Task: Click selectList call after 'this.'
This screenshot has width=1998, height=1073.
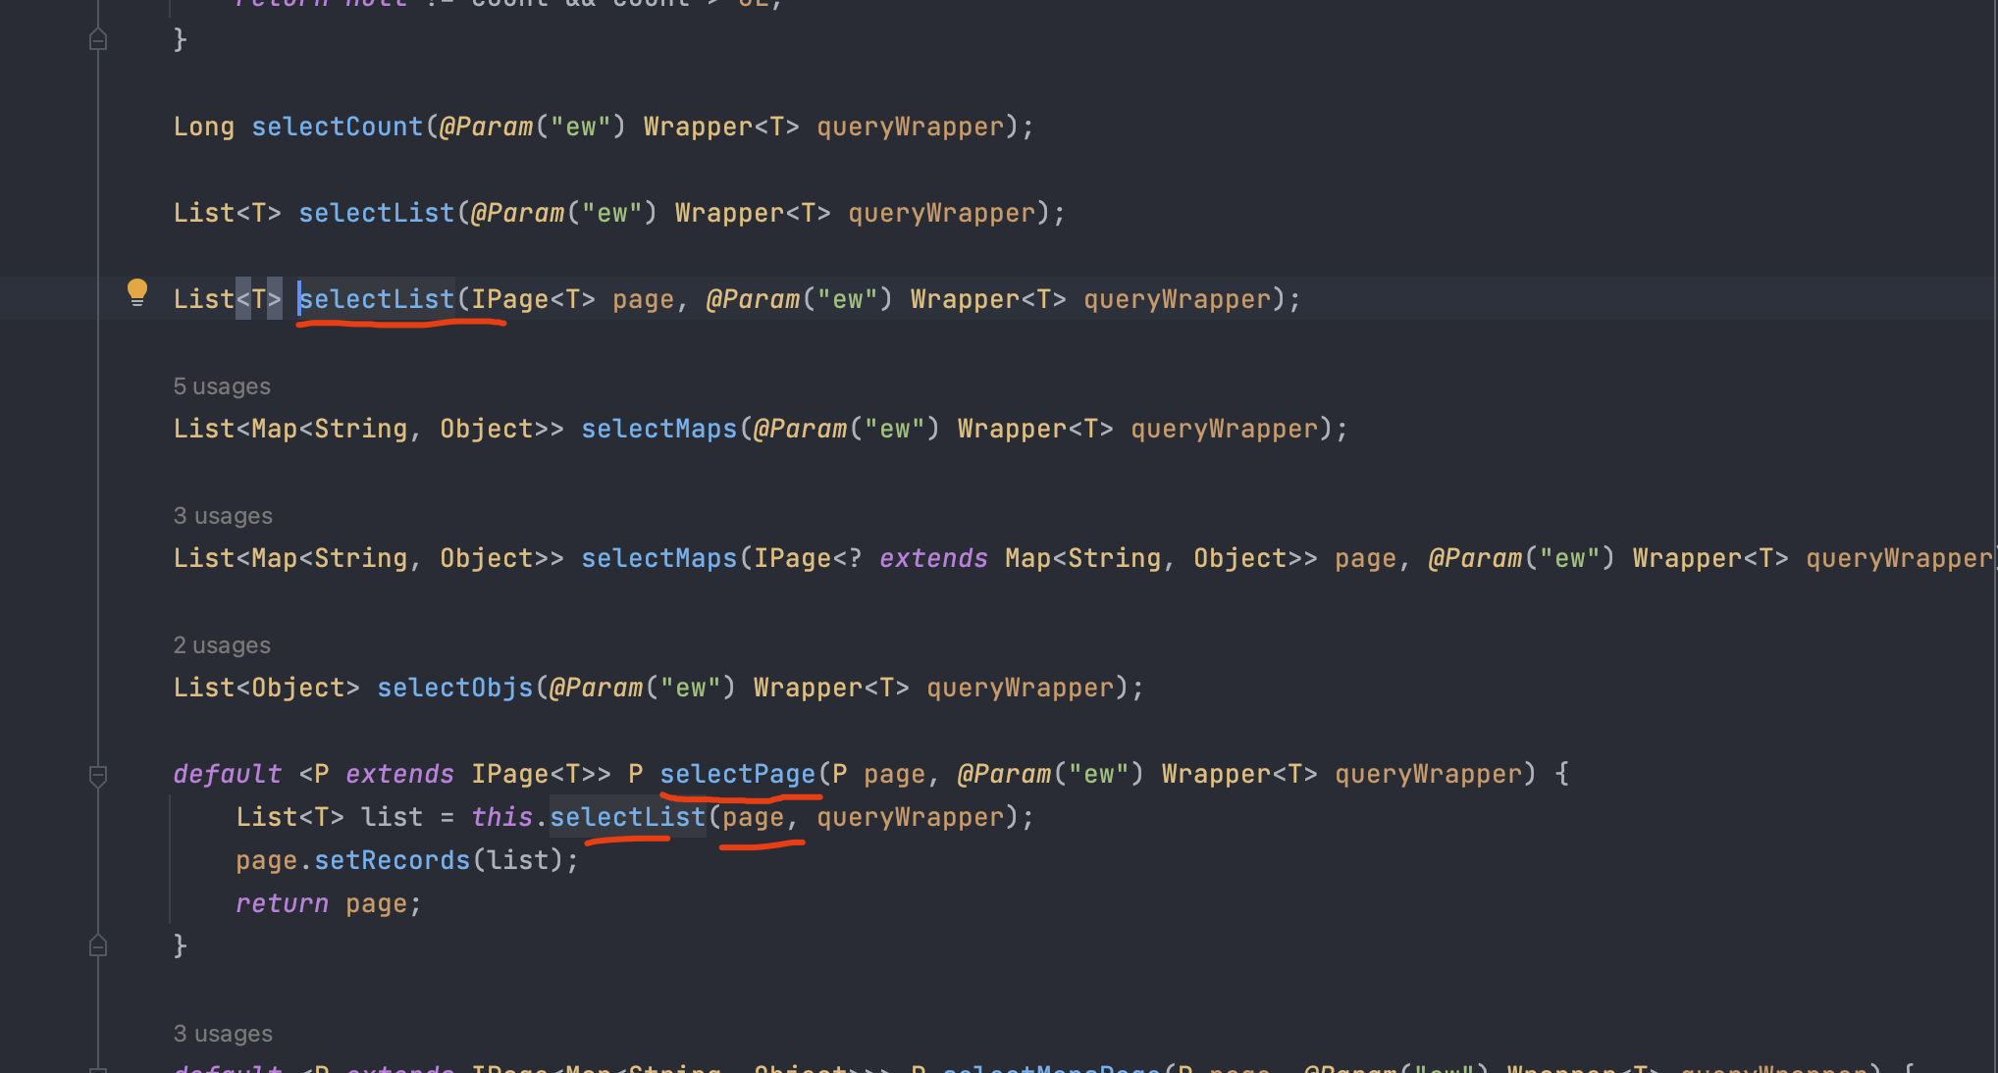Action: tap(627, 818)
